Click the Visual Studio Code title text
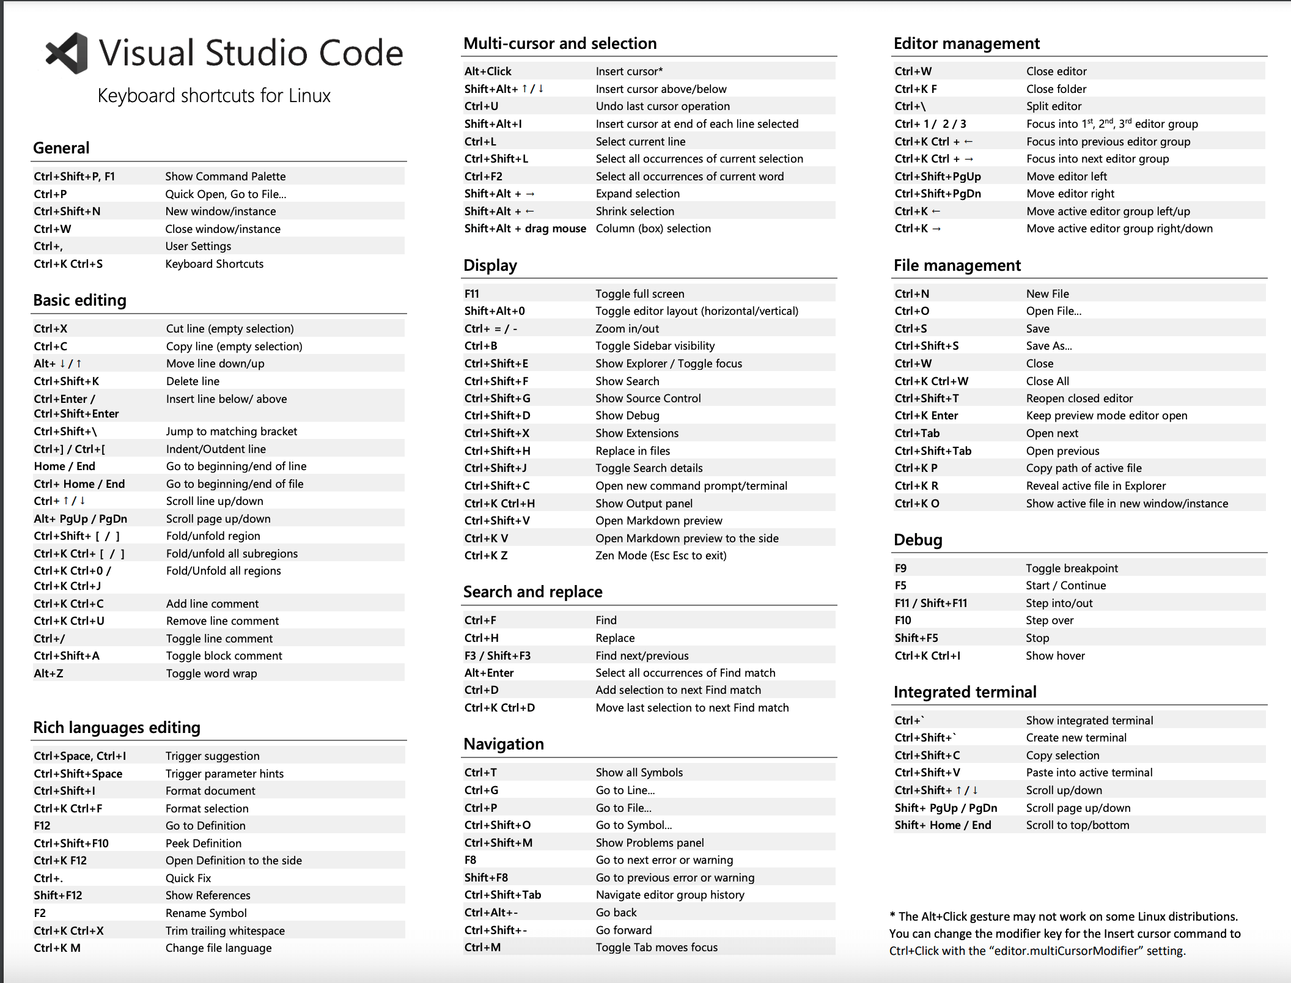The width and height of the screenshot is (1291, 983). pos(251,53)
